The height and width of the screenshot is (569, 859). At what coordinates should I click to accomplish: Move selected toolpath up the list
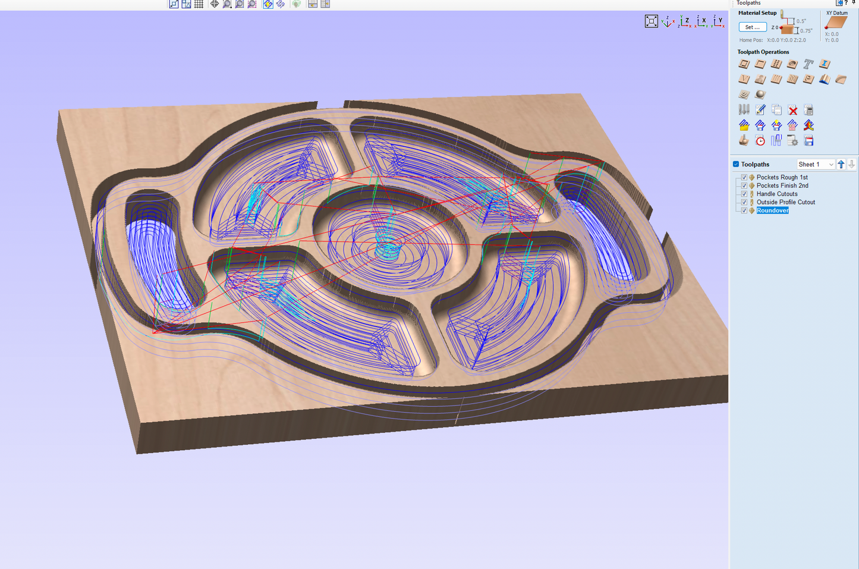point(841,164)
